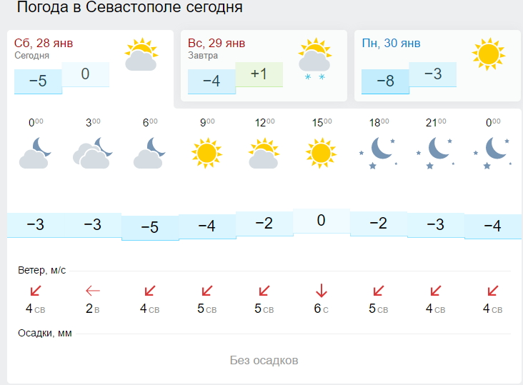523x385 pixels.
Task: Open the Пн, 30 янв forecast tab
Action: [x=437, y=66]
